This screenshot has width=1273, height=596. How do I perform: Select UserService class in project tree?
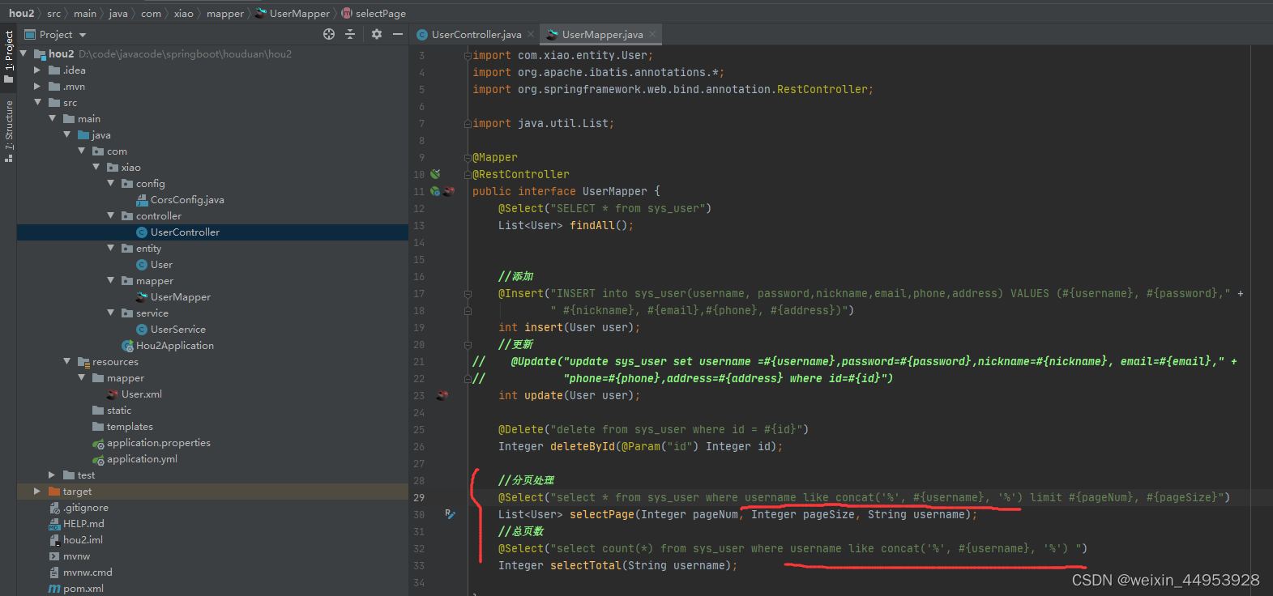pos(177,329)
